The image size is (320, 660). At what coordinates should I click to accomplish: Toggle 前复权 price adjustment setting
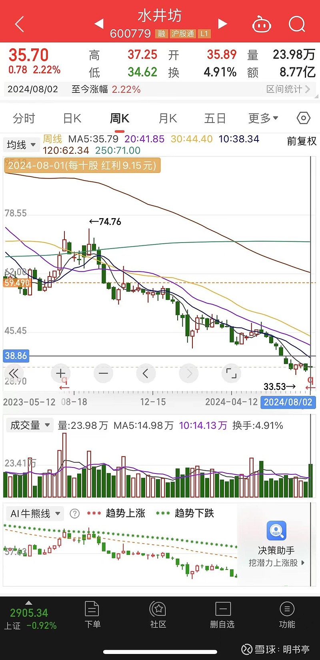tap(302, 141)
